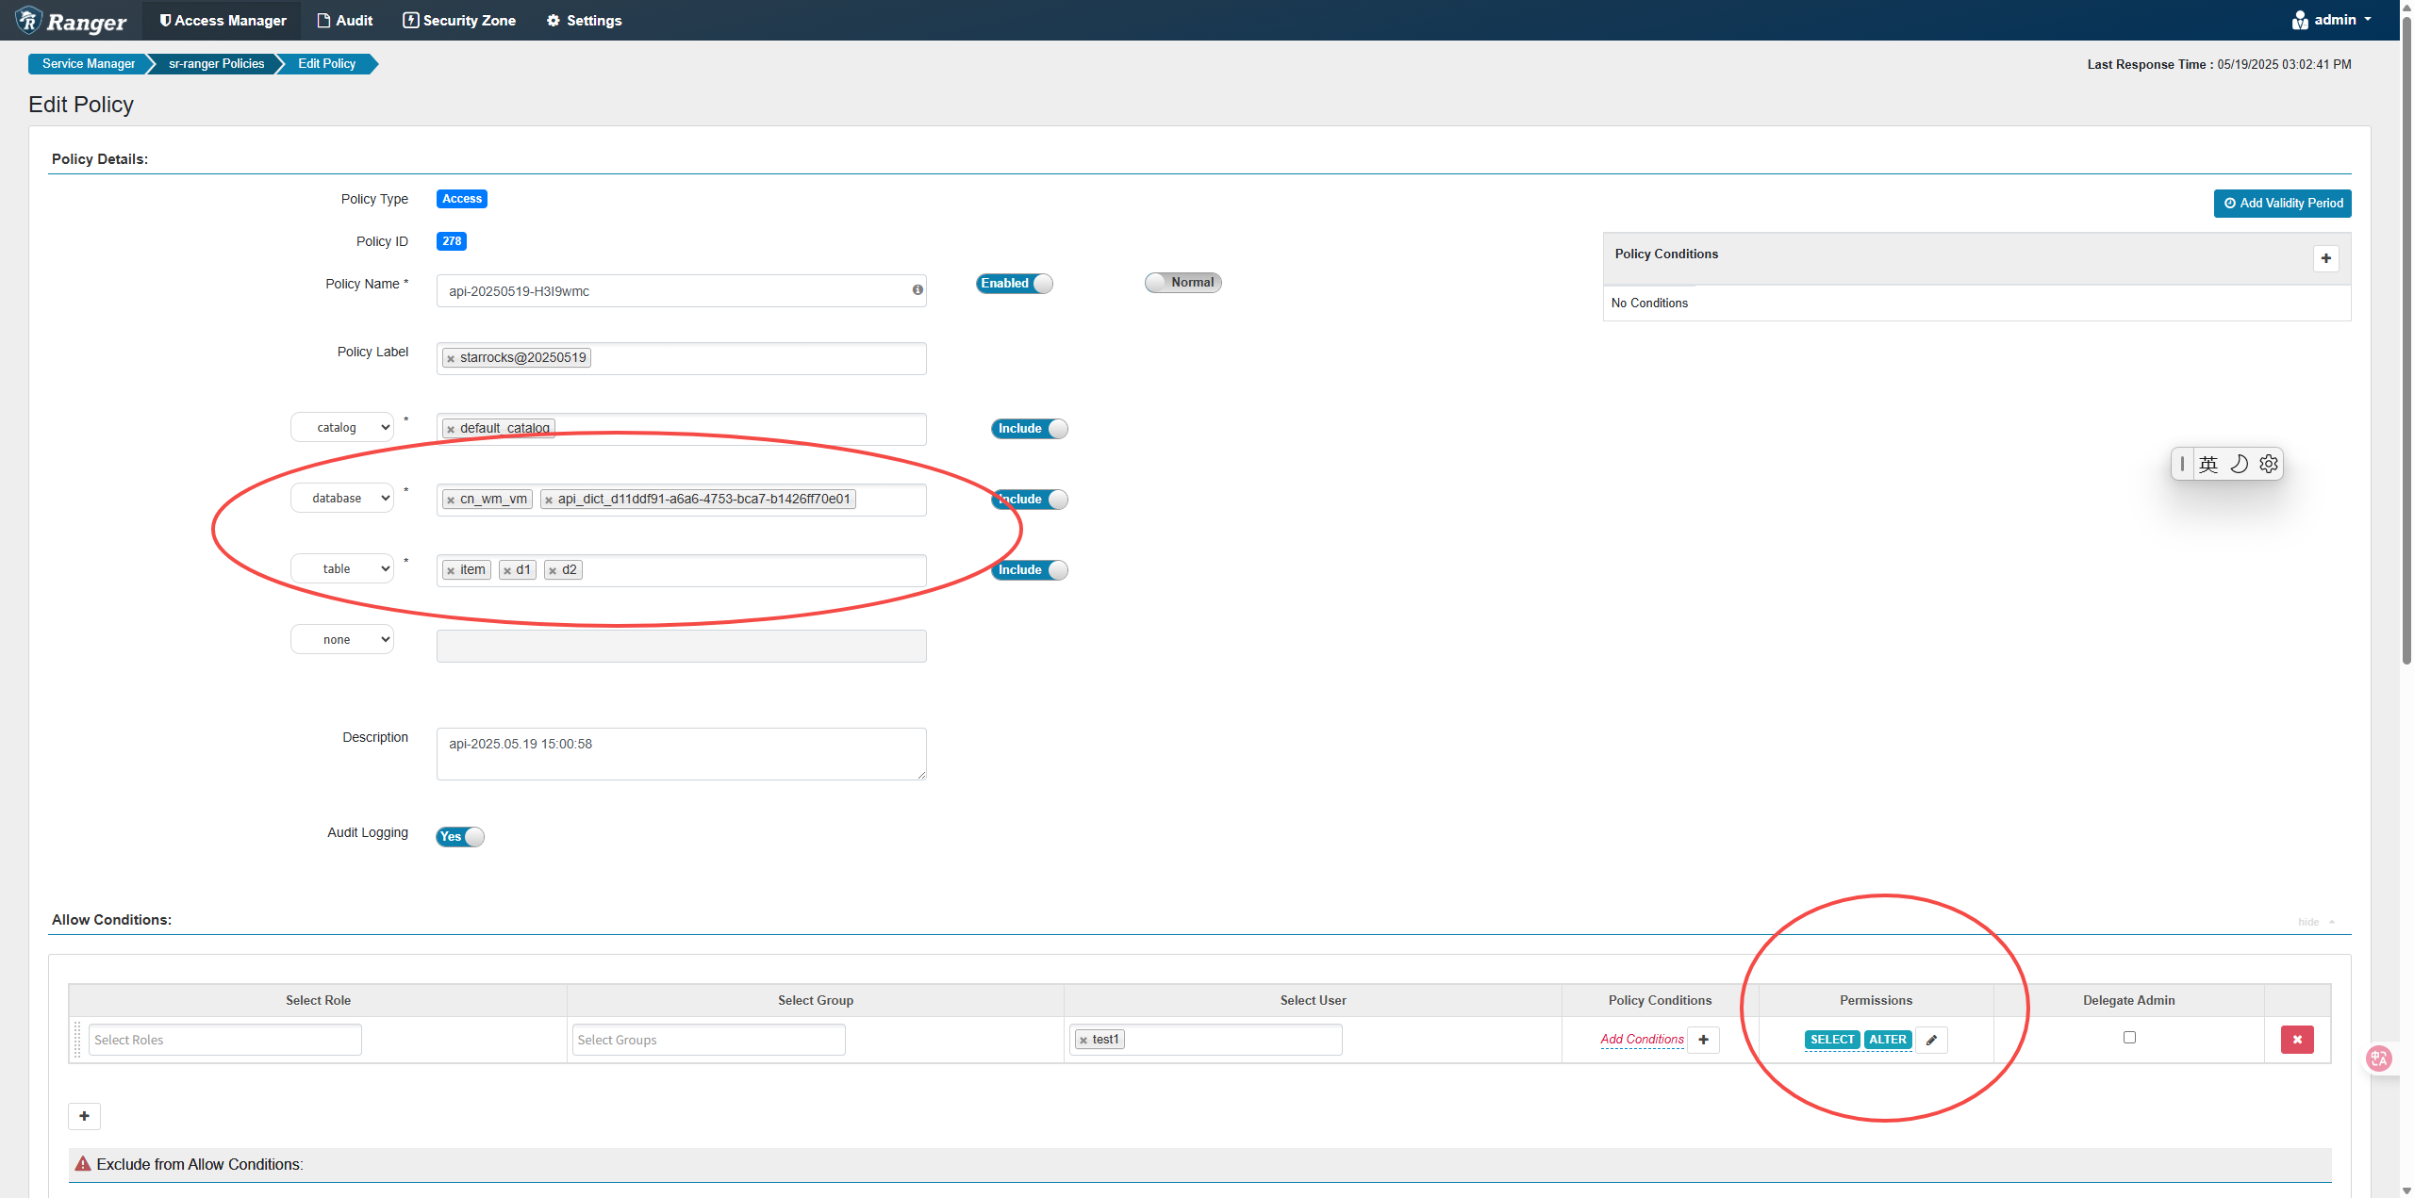
Task: Go to Service Manager breadcrumb
Action: click(x=89, y=63)
